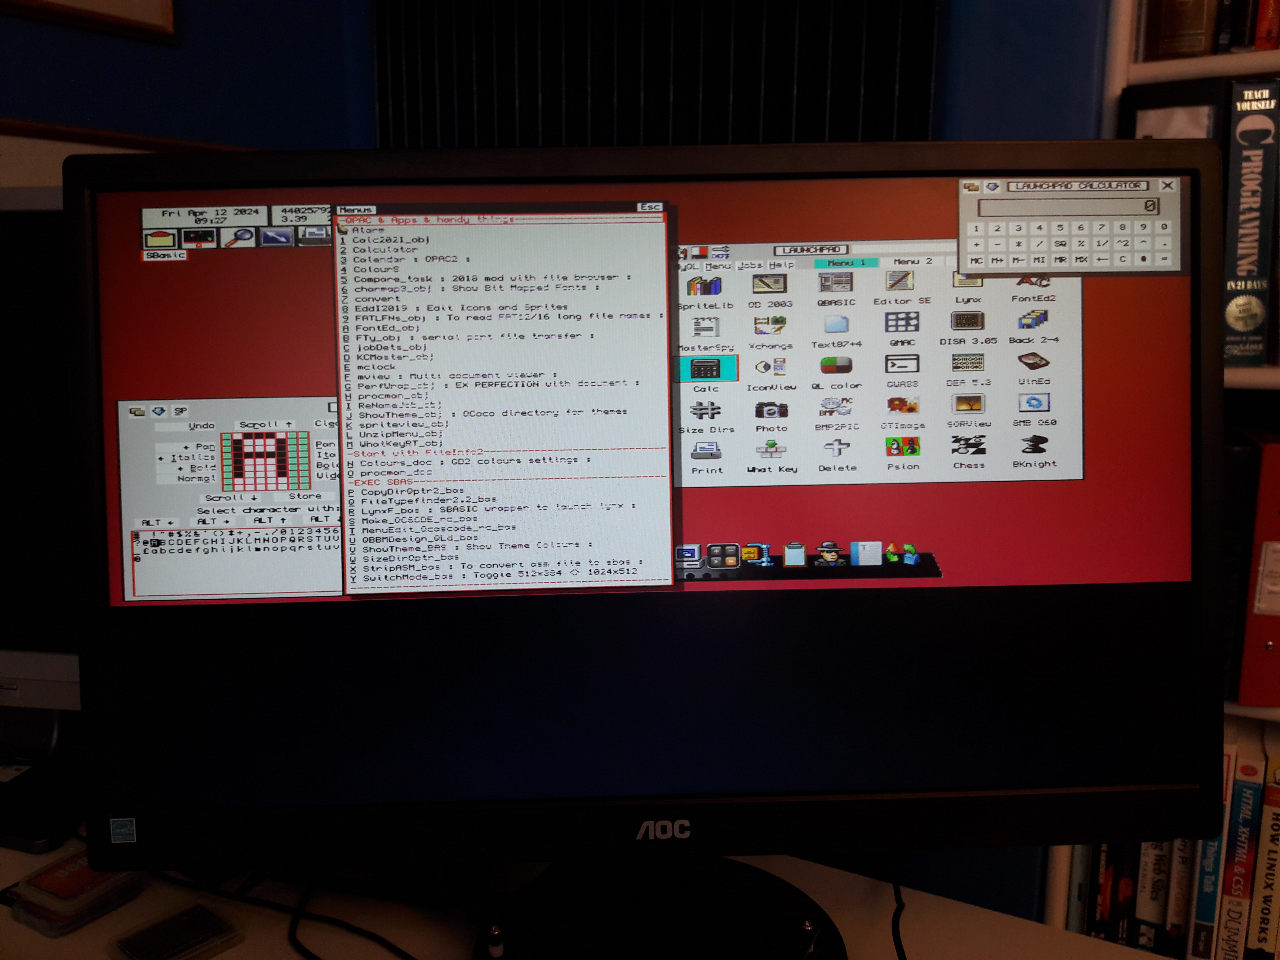
Task: Click the SBasic job button
Action: click(x=165, y=255)
